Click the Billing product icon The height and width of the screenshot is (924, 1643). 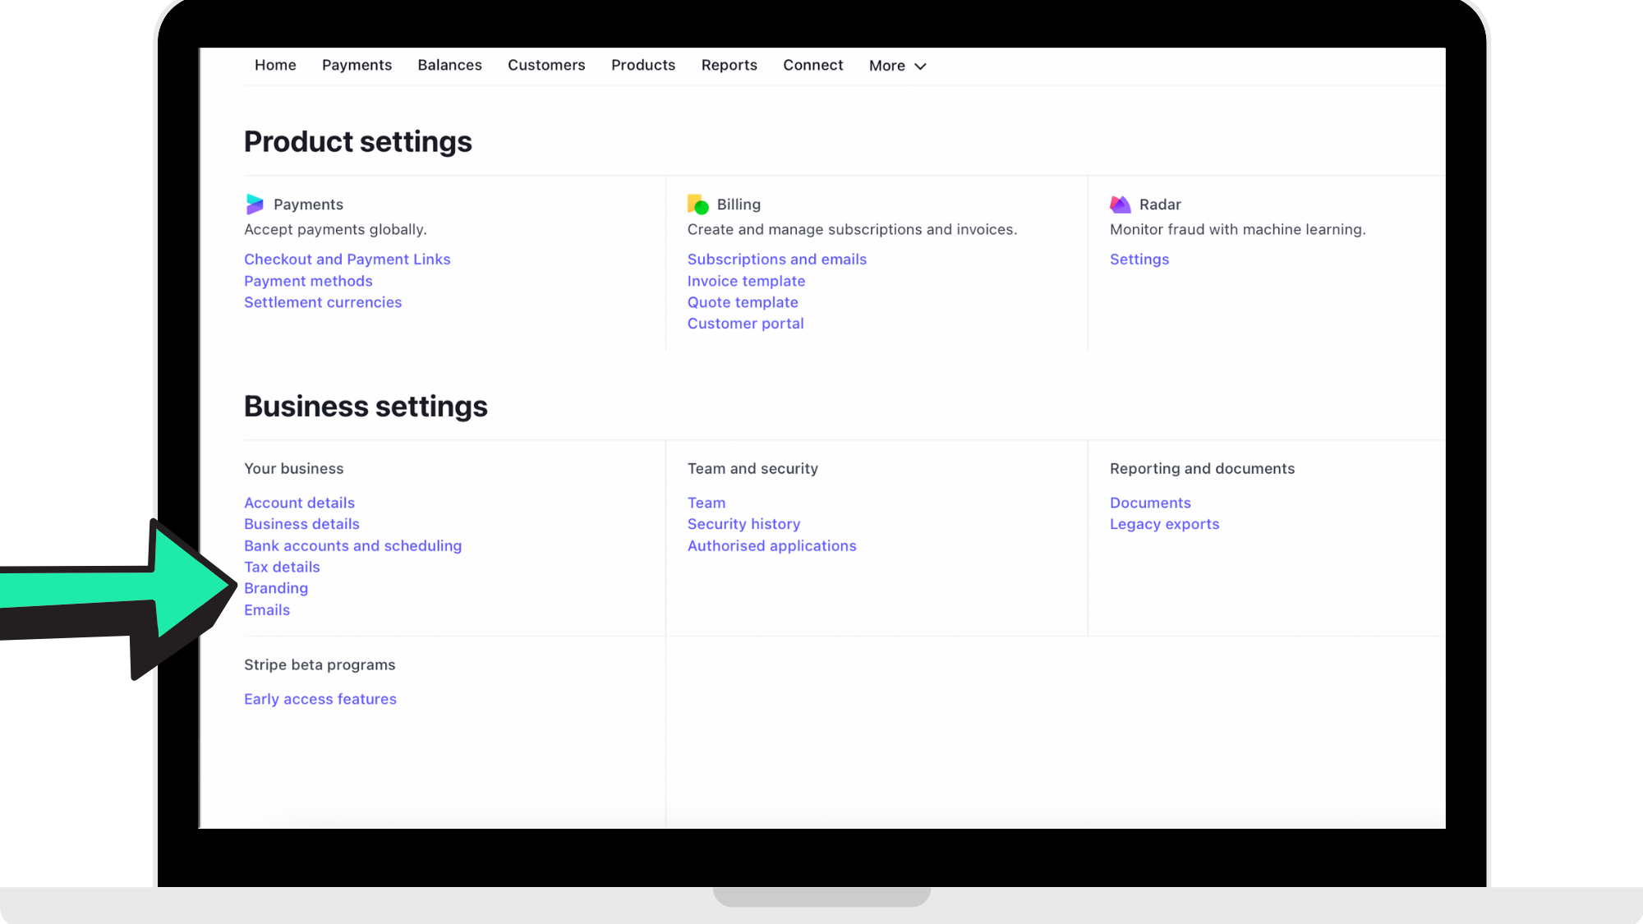[x=697, y=204]
